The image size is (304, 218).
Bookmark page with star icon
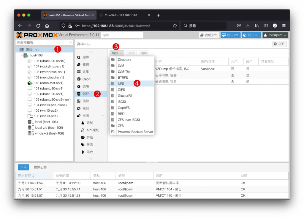[x=175, y=26]
